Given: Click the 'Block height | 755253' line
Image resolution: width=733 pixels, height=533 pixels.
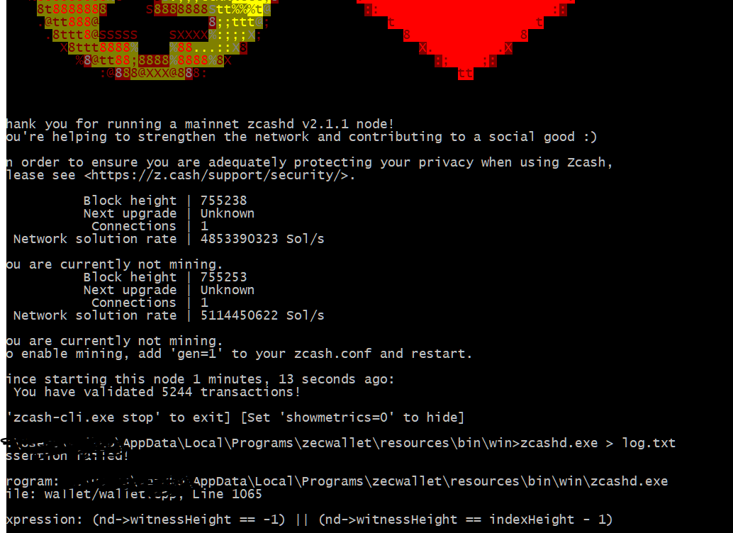Looking at the screenshot, I should (165, 277).
